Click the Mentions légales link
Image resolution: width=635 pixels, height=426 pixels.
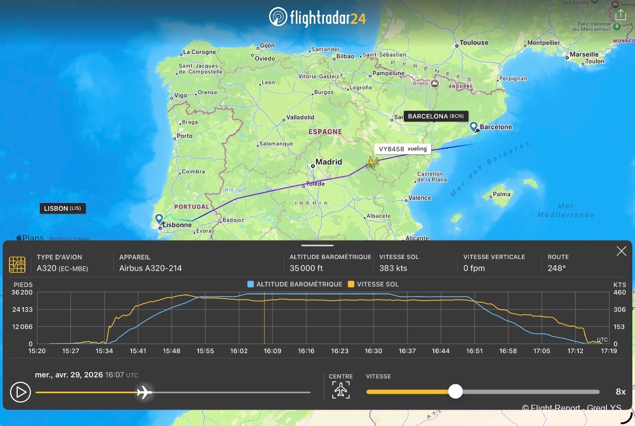point(69,238)
